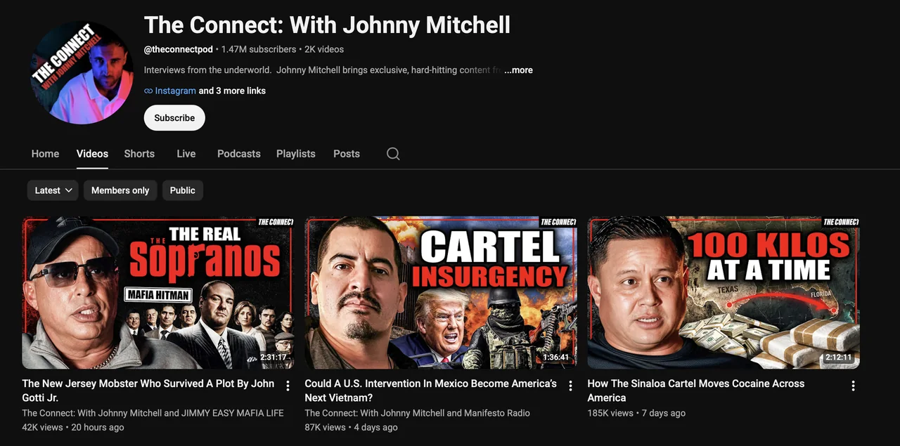The image size is (900, 446).
Task: Go to the Live tab
Action: pyautogui.click(x=186, y=154)
